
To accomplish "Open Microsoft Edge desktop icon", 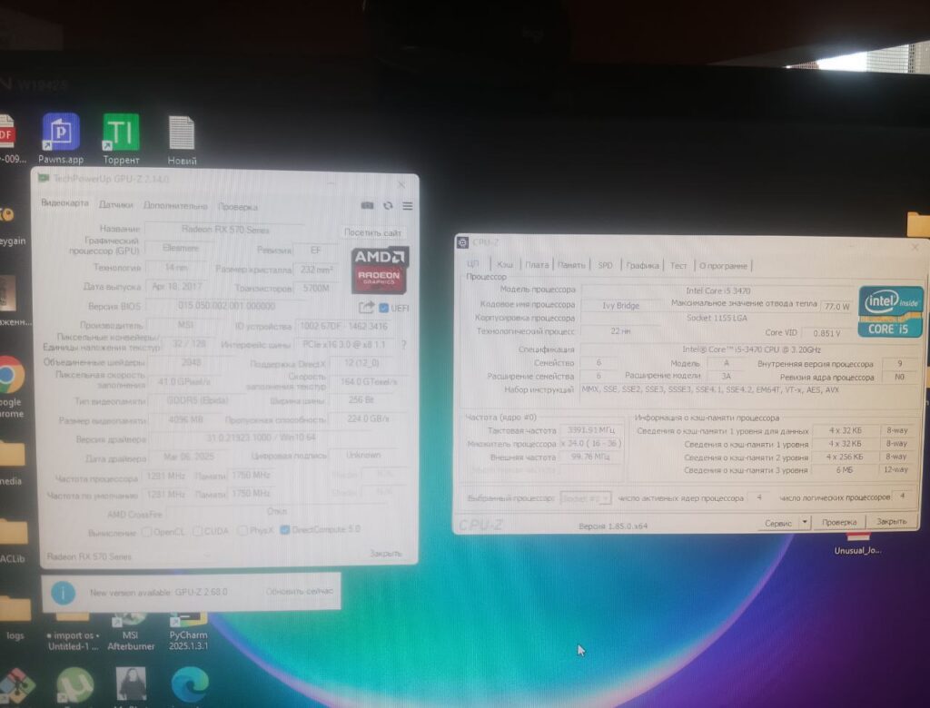I will 190,685.
